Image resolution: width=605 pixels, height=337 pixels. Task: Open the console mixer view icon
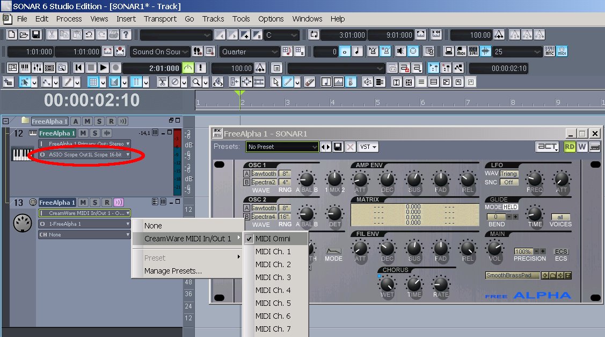(x=37, y=68)
